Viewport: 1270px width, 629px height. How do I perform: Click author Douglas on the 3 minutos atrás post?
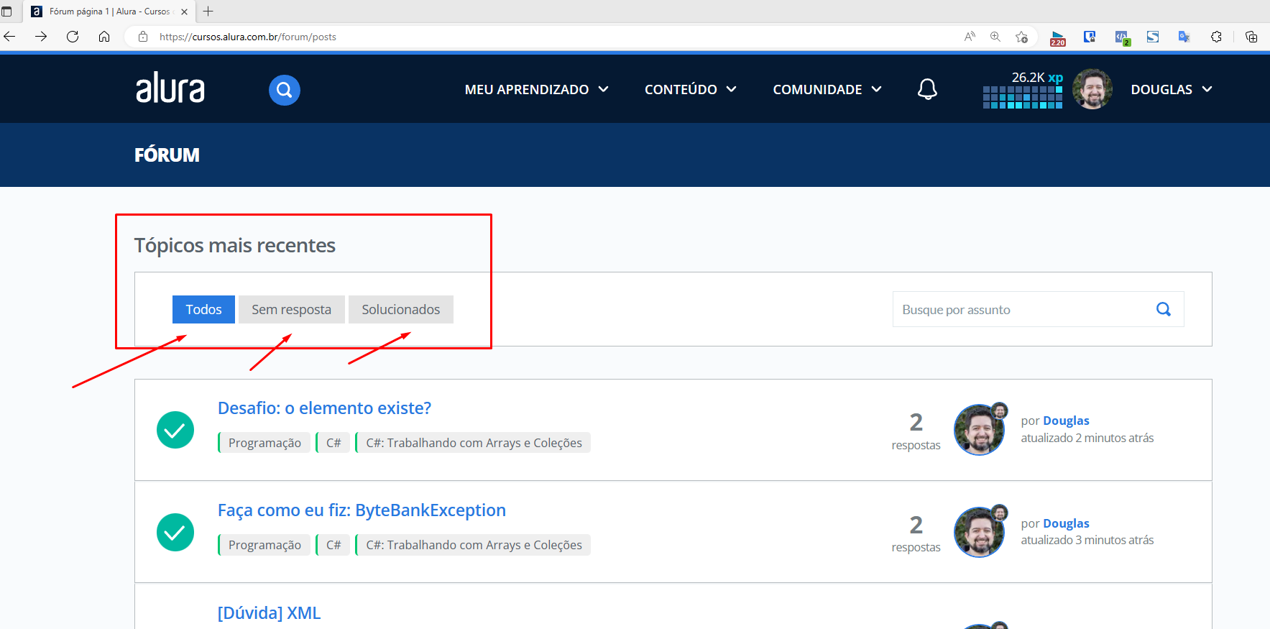(x=1066, y=523)
